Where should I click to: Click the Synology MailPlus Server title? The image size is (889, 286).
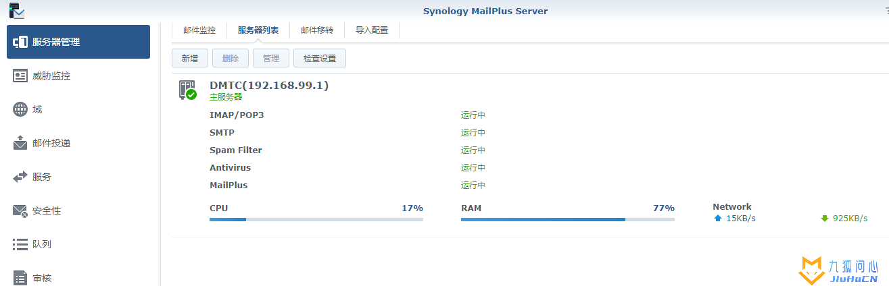coord(485,11)
